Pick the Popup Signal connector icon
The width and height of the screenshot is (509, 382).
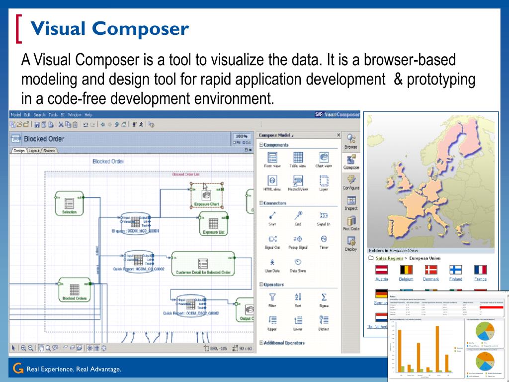(298, 239)
